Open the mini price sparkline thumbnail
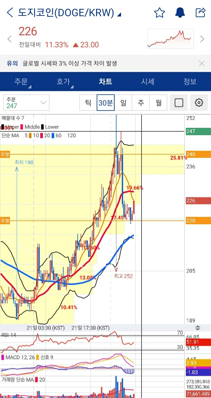This screenshot has width=211, height=398. (x=171, y=38)
